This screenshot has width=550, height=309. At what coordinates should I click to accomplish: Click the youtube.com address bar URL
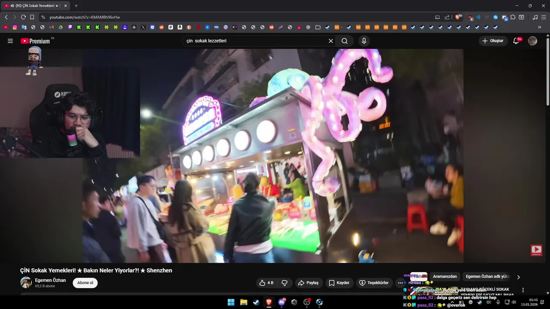point(85,17)
